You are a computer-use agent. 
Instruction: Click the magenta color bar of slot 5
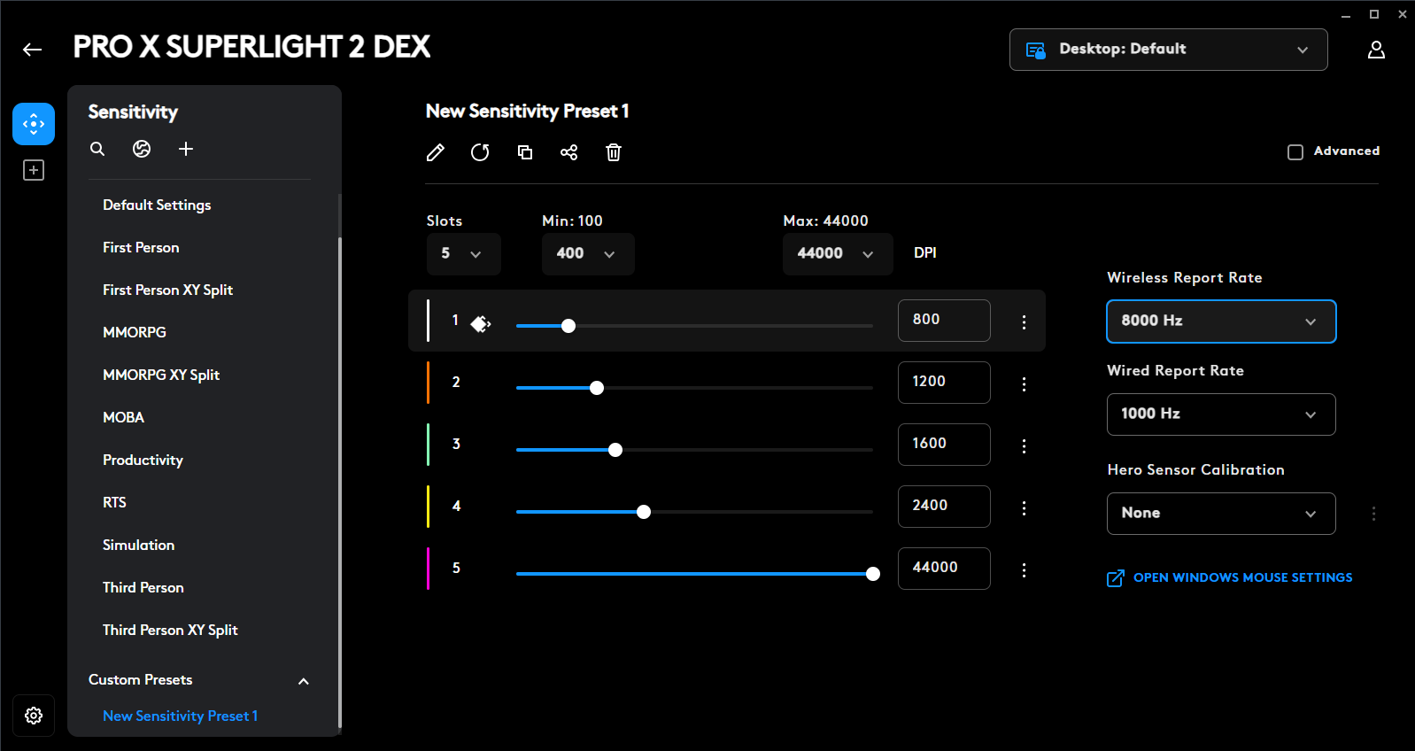(428, 569)
